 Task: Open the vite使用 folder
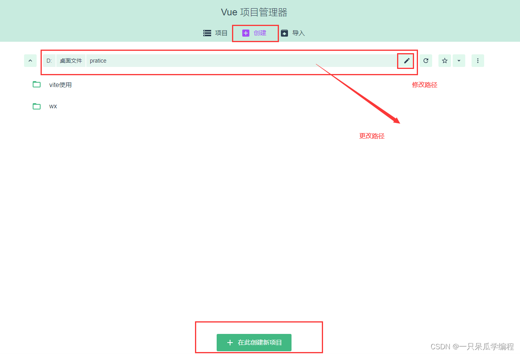click(x=60, y=85)
